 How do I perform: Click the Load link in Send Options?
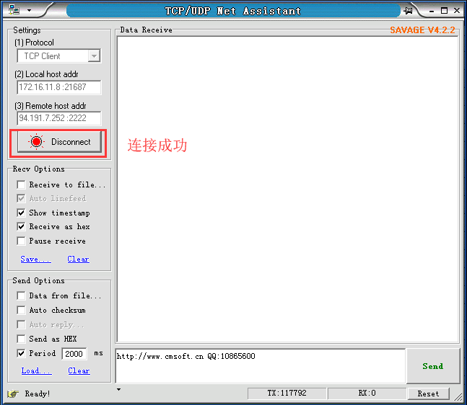point(36,371)
